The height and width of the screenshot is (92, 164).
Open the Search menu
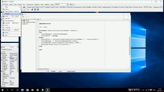click(x=11, y=5)
